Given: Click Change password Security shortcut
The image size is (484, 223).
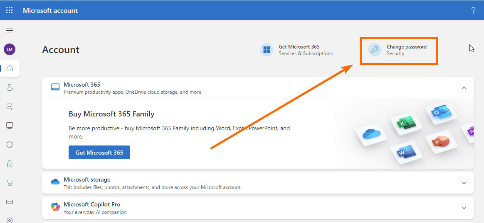Looking at the screenshot, I should 398,50.
